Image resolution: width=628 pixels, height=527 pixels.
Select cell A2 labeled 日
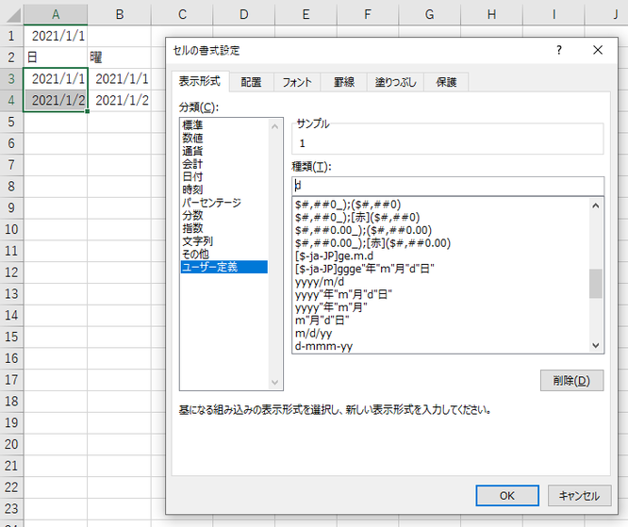(56, 58)
